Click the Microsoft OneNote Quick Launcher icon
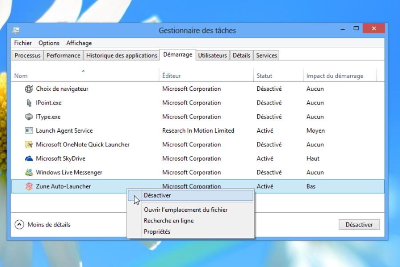The height and width of the screenshot is (267, 400). tap(29, 145)
